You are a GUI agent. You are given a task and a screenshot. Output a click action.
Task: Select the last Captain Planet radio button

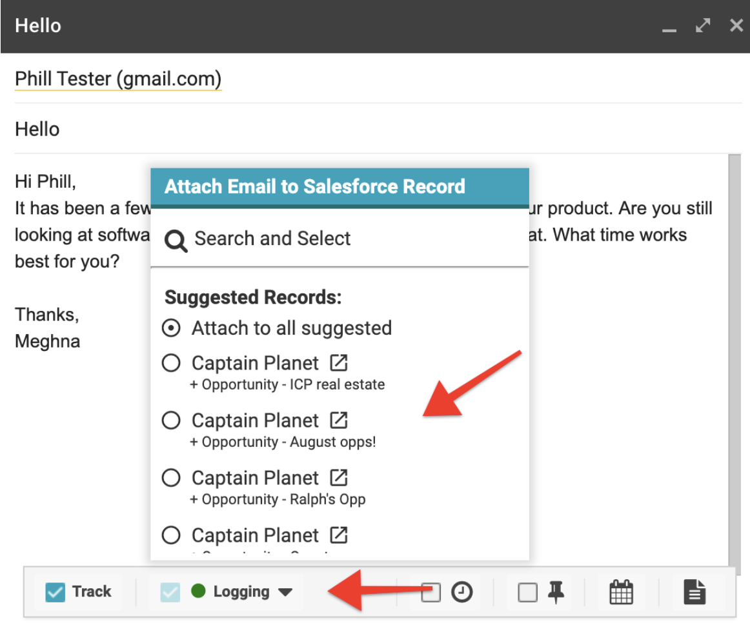click(171, 535)
